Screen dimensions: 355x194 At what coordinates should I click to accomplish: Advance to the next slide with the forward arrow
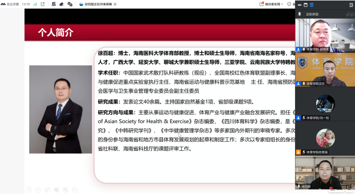click(x=38, y=190)
